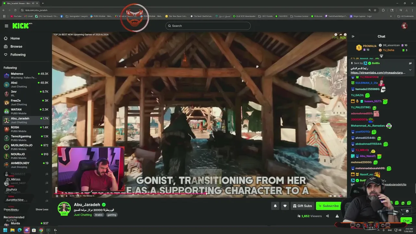This screenshot has width=416, height=234.
Task: Open ROSH channel in sidebar
Action: [26, 129]
